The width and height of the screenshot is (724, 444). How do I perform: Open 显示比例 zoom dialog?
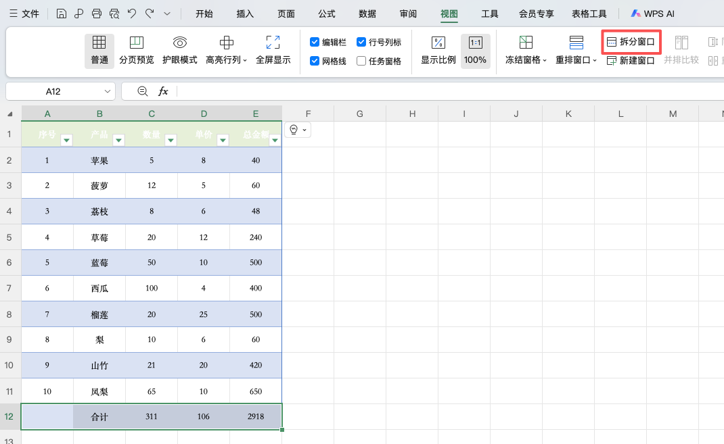tap(438, 51)
